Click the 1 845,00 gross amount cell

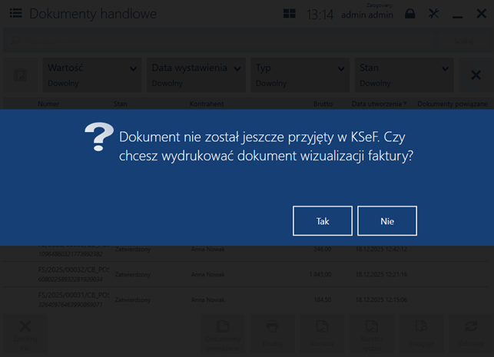(320, 274)
